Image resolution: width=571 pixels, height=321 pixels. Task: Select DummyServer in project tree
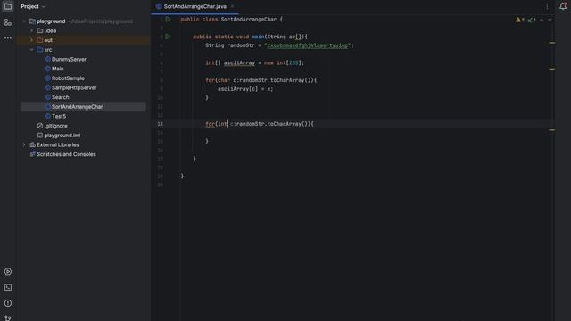click(x=69, y=59)
